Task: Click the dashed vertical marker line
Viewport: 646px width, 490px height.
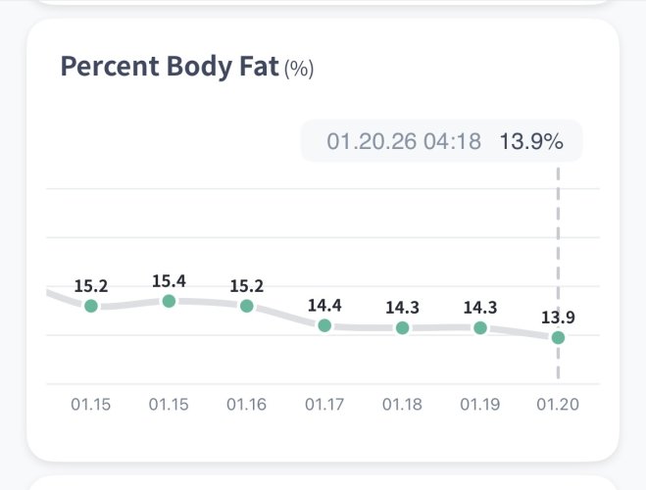Action: pos(558,245)
